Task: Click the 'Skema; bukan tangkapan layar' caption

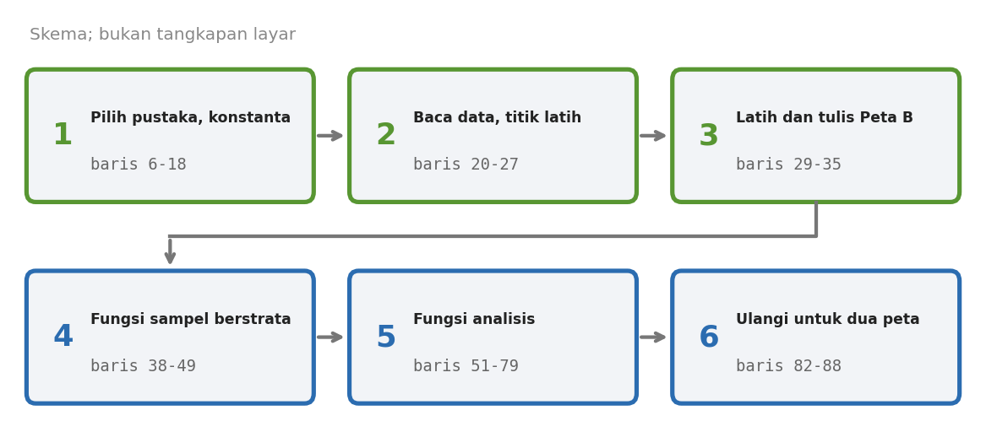Action: tap(163, 35)
